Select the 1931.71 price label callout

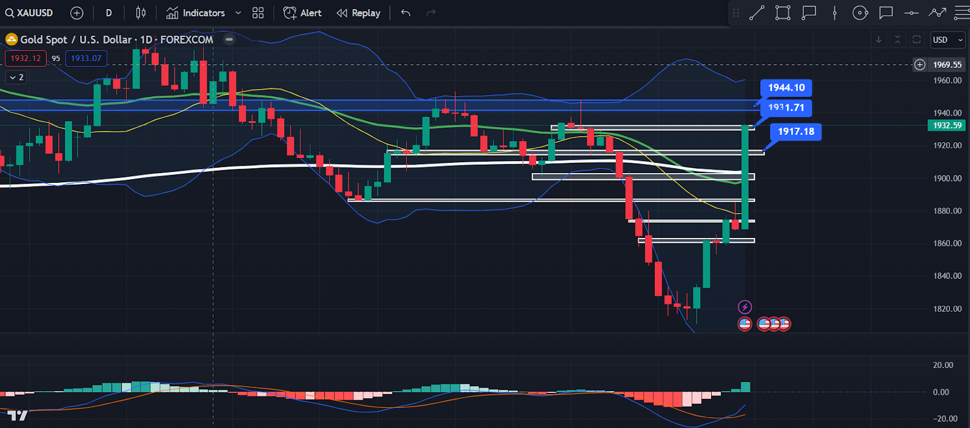(786, 108)
